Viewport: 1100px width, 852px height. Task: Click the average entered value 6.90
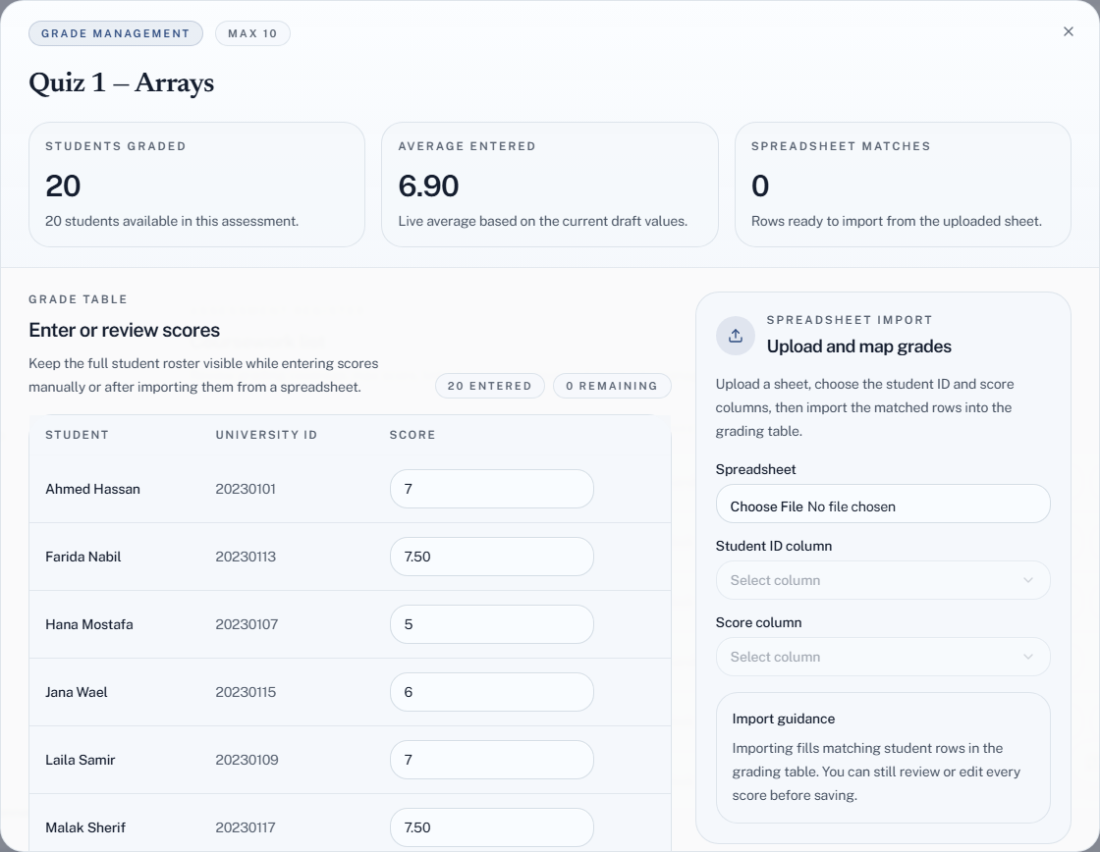[428, 186]
